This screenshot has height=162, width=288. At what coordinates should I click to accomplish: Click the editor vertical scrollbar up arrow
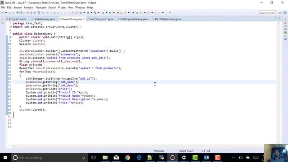tap(278, 24)
